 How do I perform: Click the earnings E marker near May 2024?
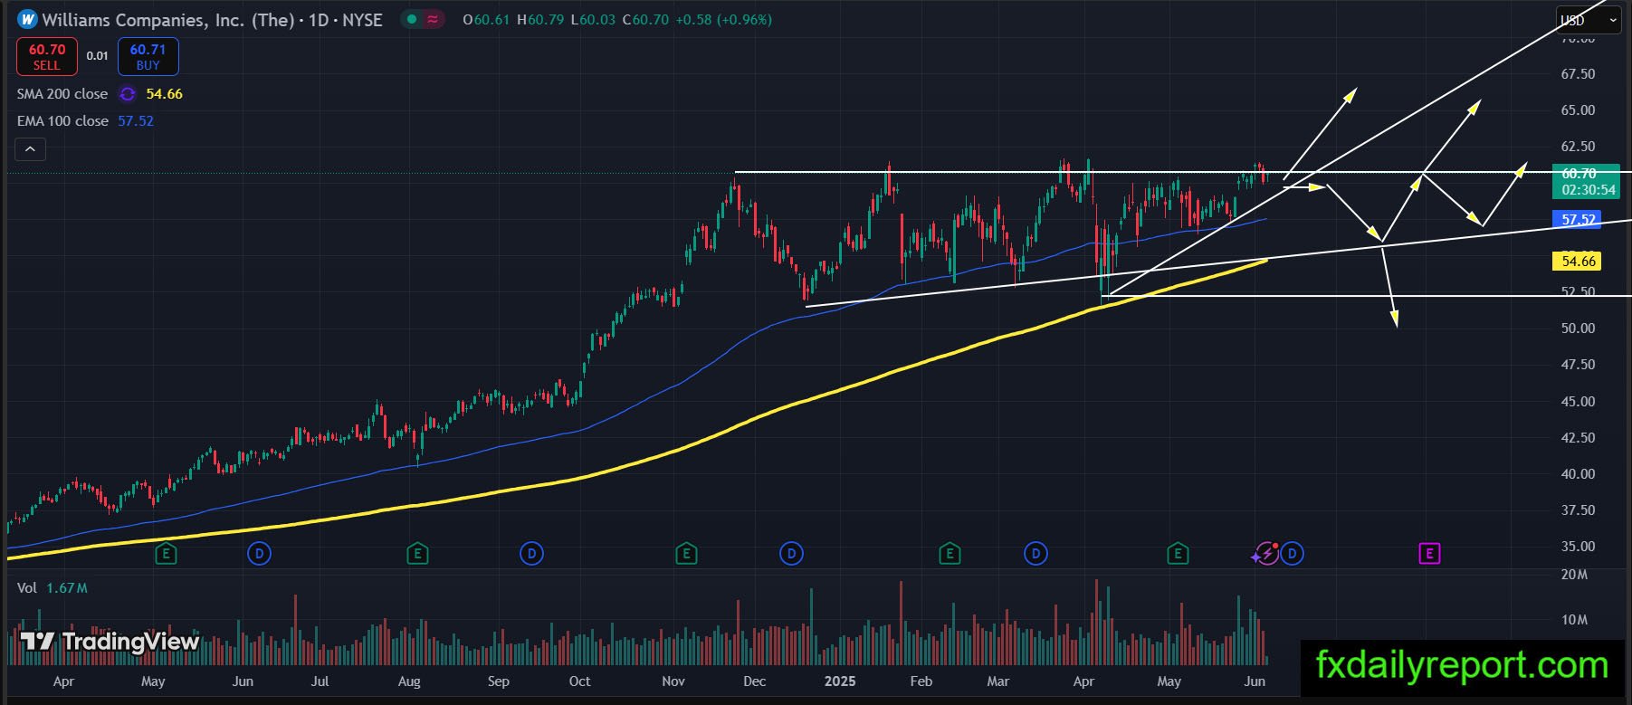point(166,553)
